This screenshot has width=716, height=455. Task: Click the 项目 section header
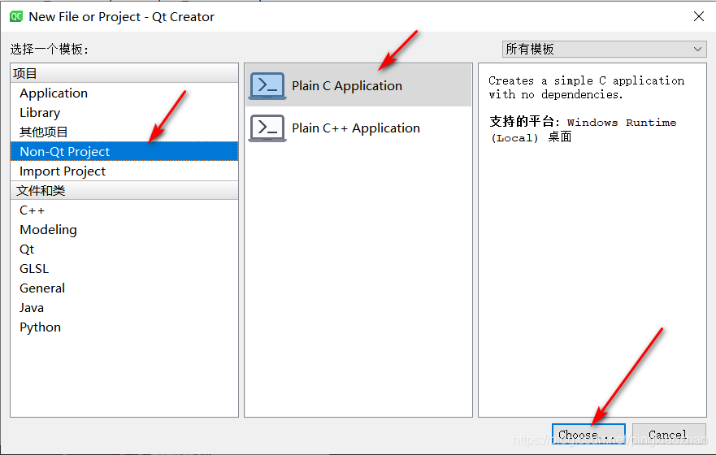pyautogui.click(x=124, y=73)
